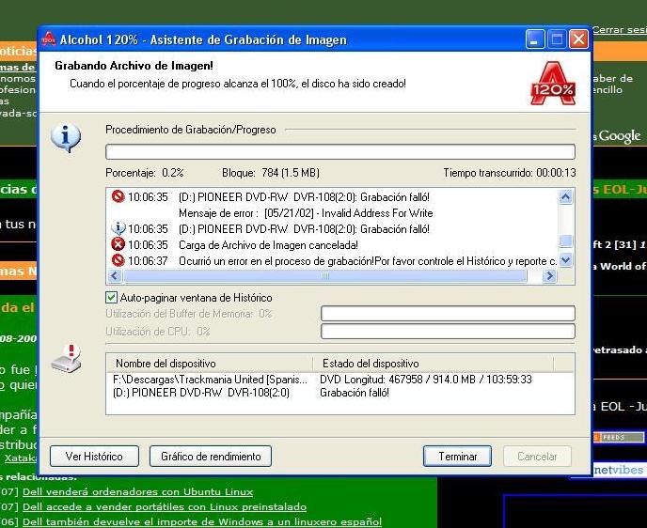Click 'Bloque: 784 (1.5 MB)' text
The width and height of the screenshot is (647, 528).
pyautogui.click(x=271, y=172)
